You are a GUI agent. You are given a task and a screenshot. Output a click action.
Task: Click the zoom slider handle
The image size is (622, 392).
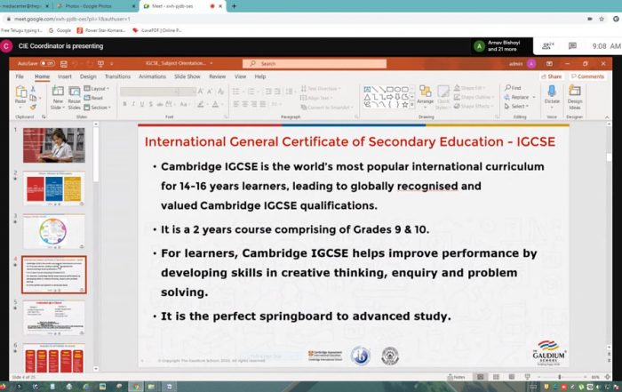[x=560, y=377]
